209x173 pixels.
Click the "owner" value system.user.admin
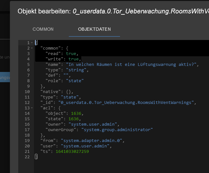pyautogui.click(x=93, y=124)
